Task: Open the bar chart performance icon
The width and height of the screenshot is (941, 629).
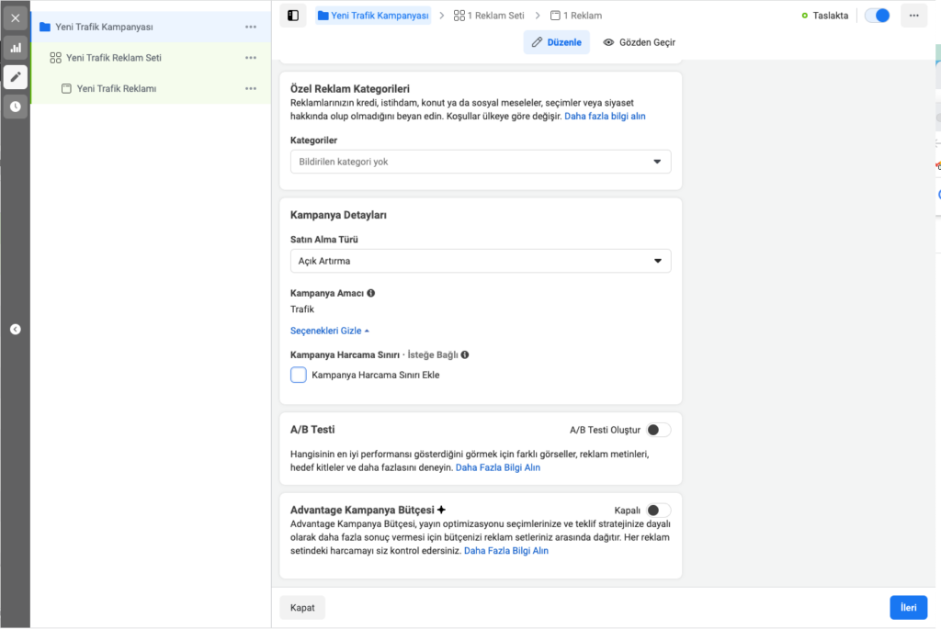Action: [x=15, y=48]
